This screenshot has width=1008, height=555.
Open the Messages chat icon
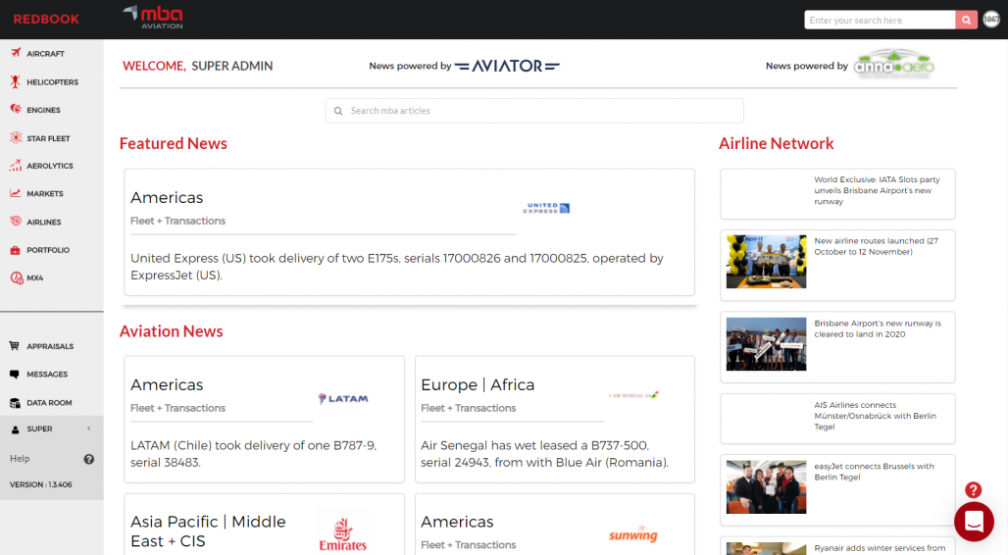(14, 374)
